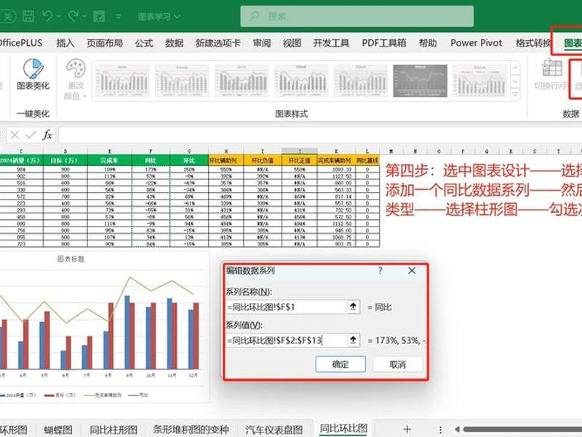Click the 确定 button
The image size is (582, 437).
340,364
